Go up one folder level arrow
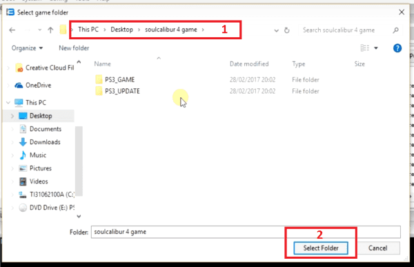Screen dimensions: 414x267 (x=50, y=30)
